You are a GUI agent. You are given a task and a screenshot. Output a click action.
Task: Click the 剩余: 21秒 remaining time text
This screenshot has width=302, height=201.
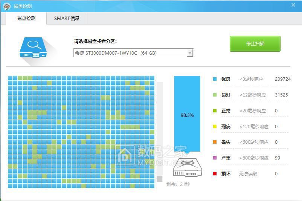pyautogui.click(x=178, y=184)
